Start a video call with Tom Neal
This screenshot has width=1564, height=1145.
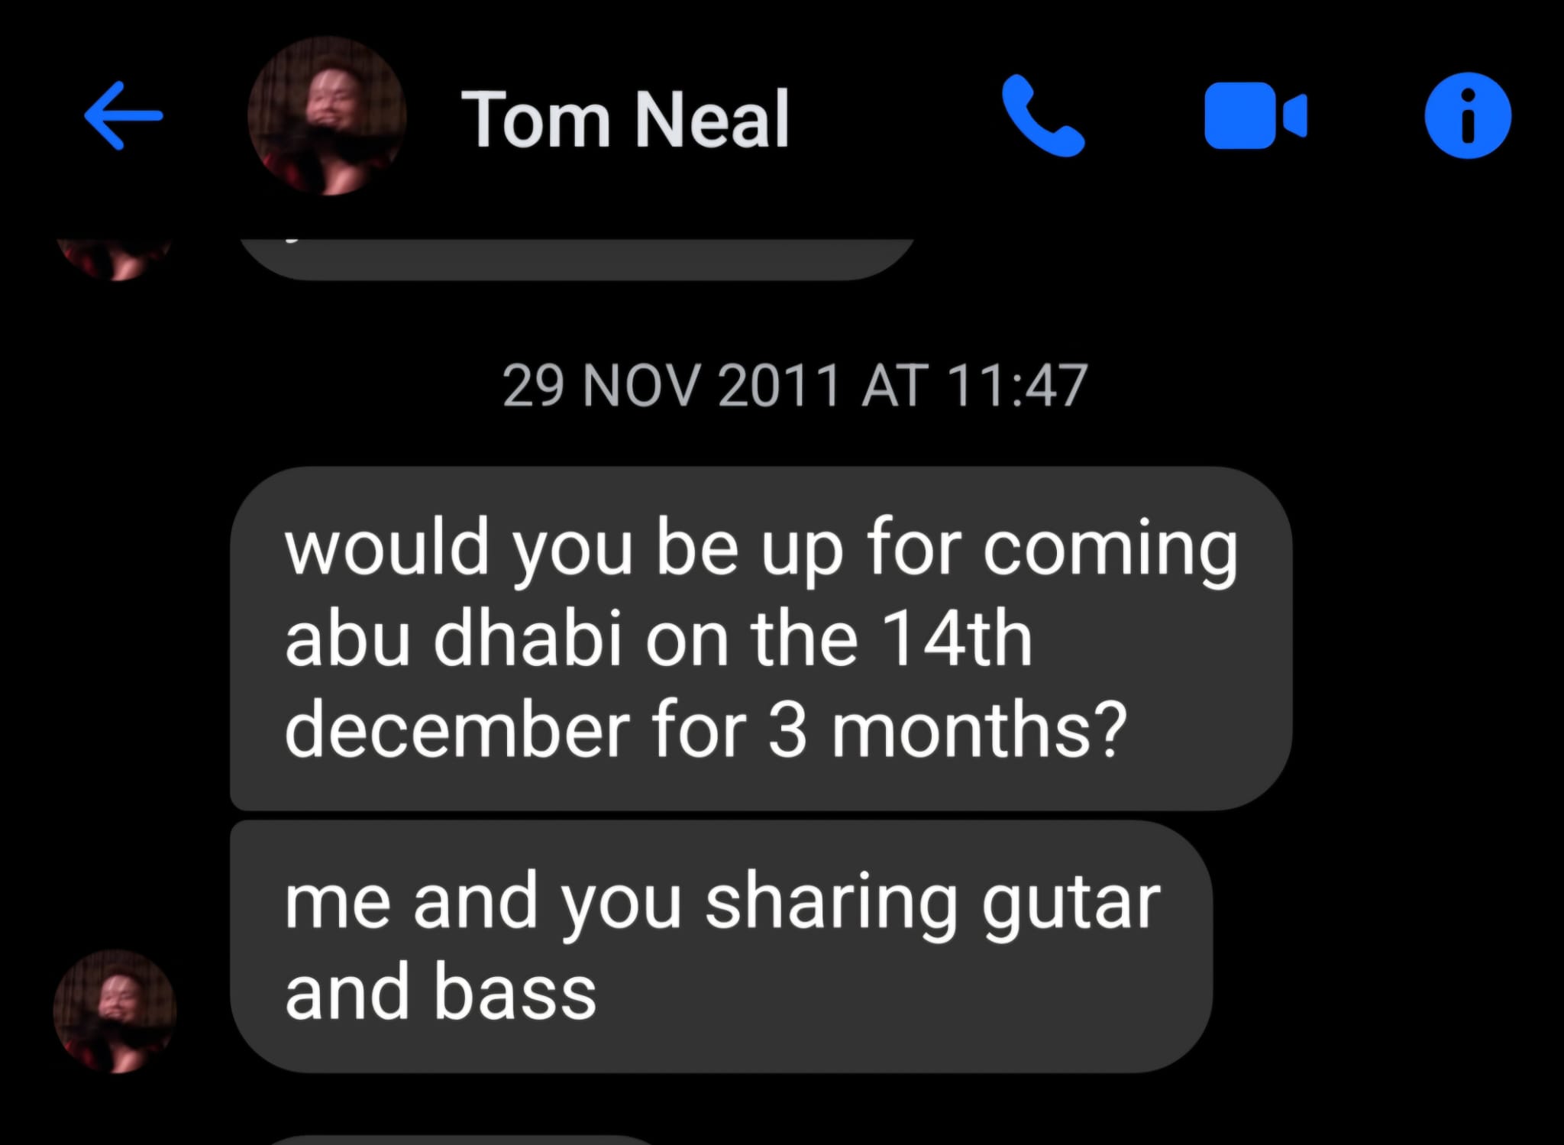point(1255,116)
